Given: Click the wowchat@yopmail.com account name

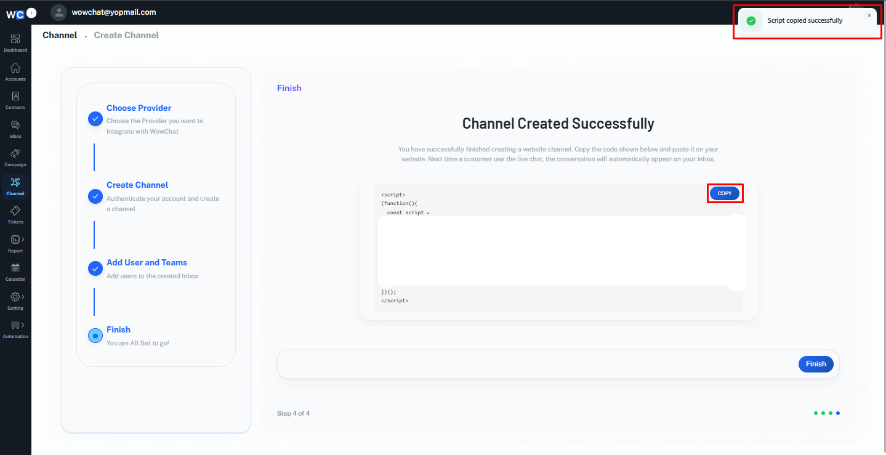Looking at the screenshot, I should (x=114, y=12).
